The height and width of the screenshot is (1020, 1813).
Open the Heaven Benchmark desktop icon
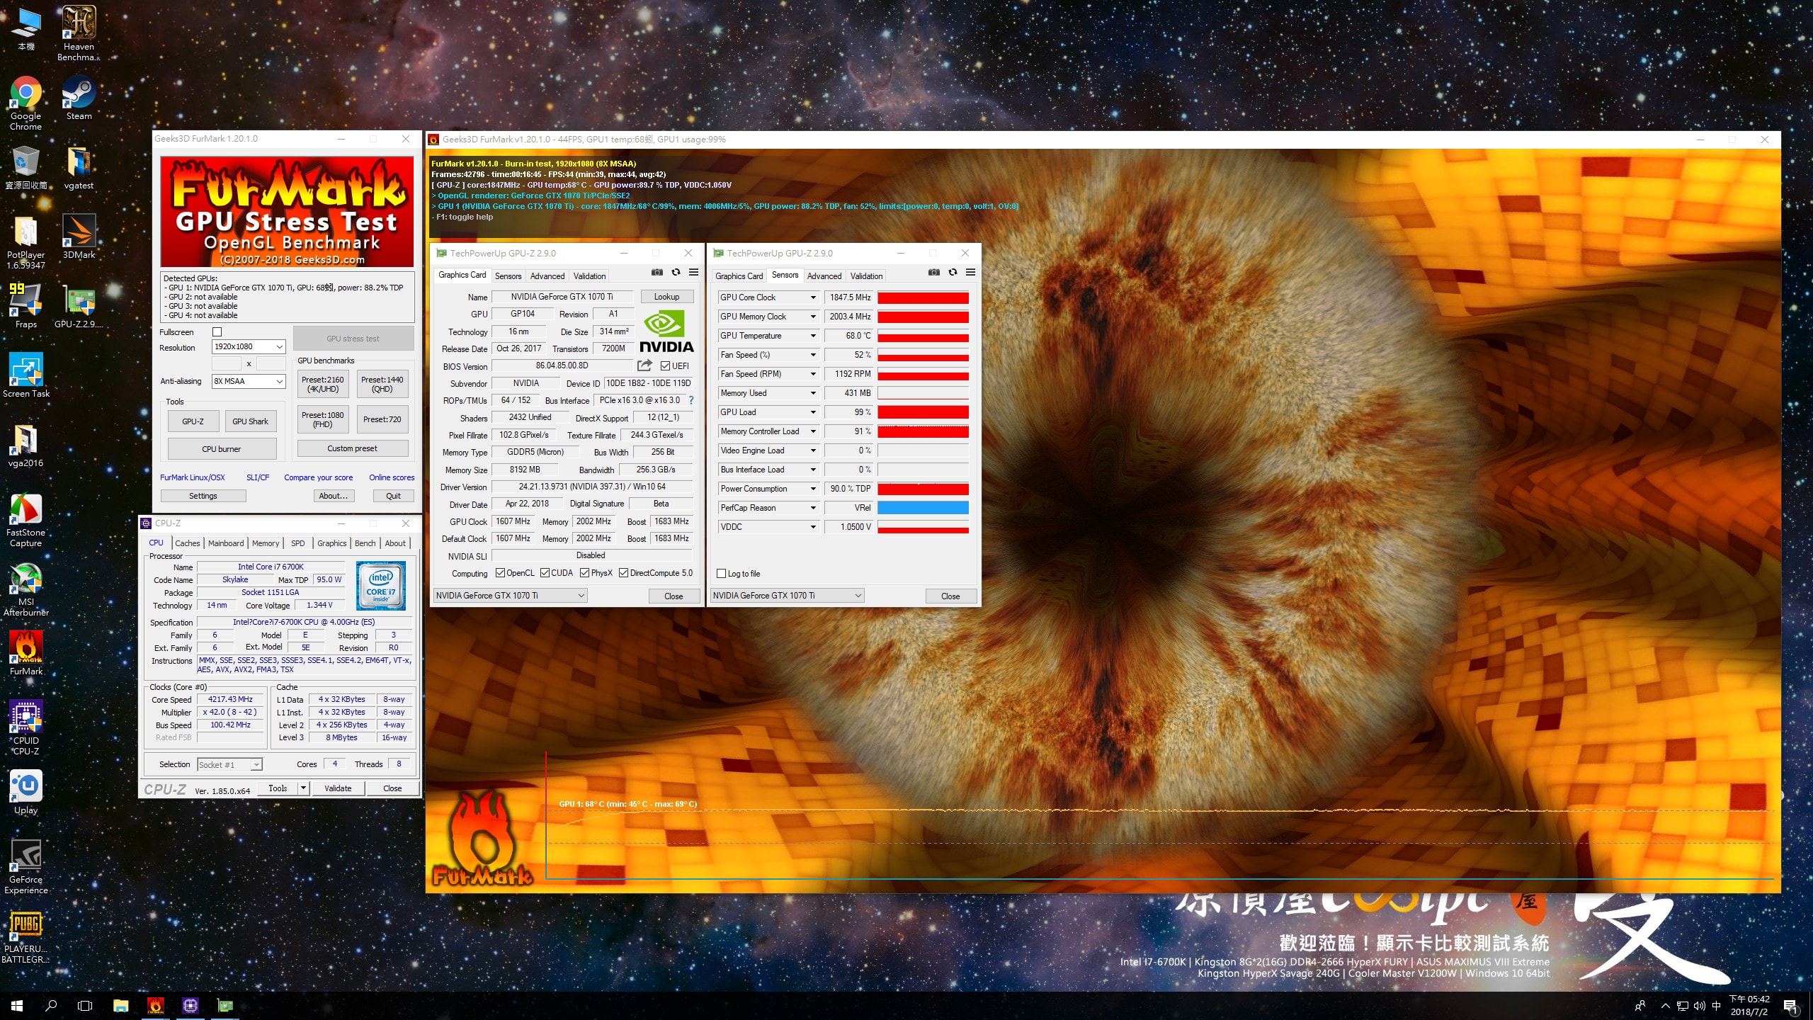coord(79,33)
